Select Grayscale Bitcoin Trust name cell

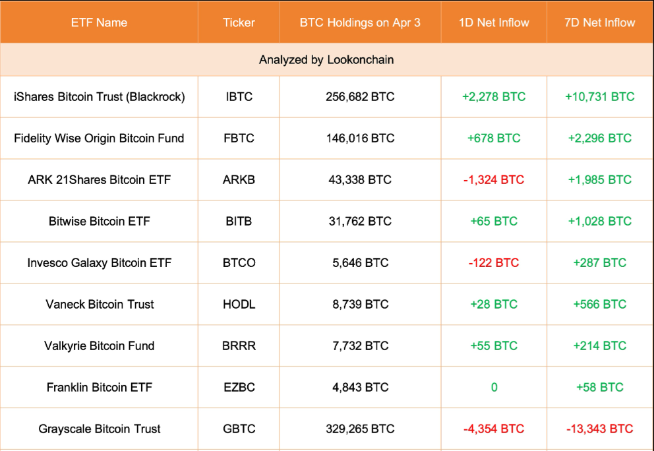pos(99,429)
